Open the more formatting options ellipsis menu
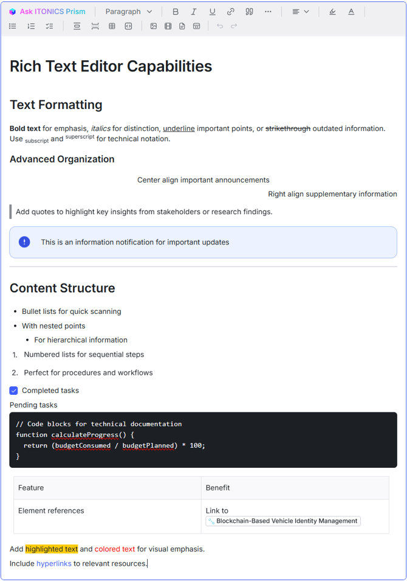 pos(268,12)
